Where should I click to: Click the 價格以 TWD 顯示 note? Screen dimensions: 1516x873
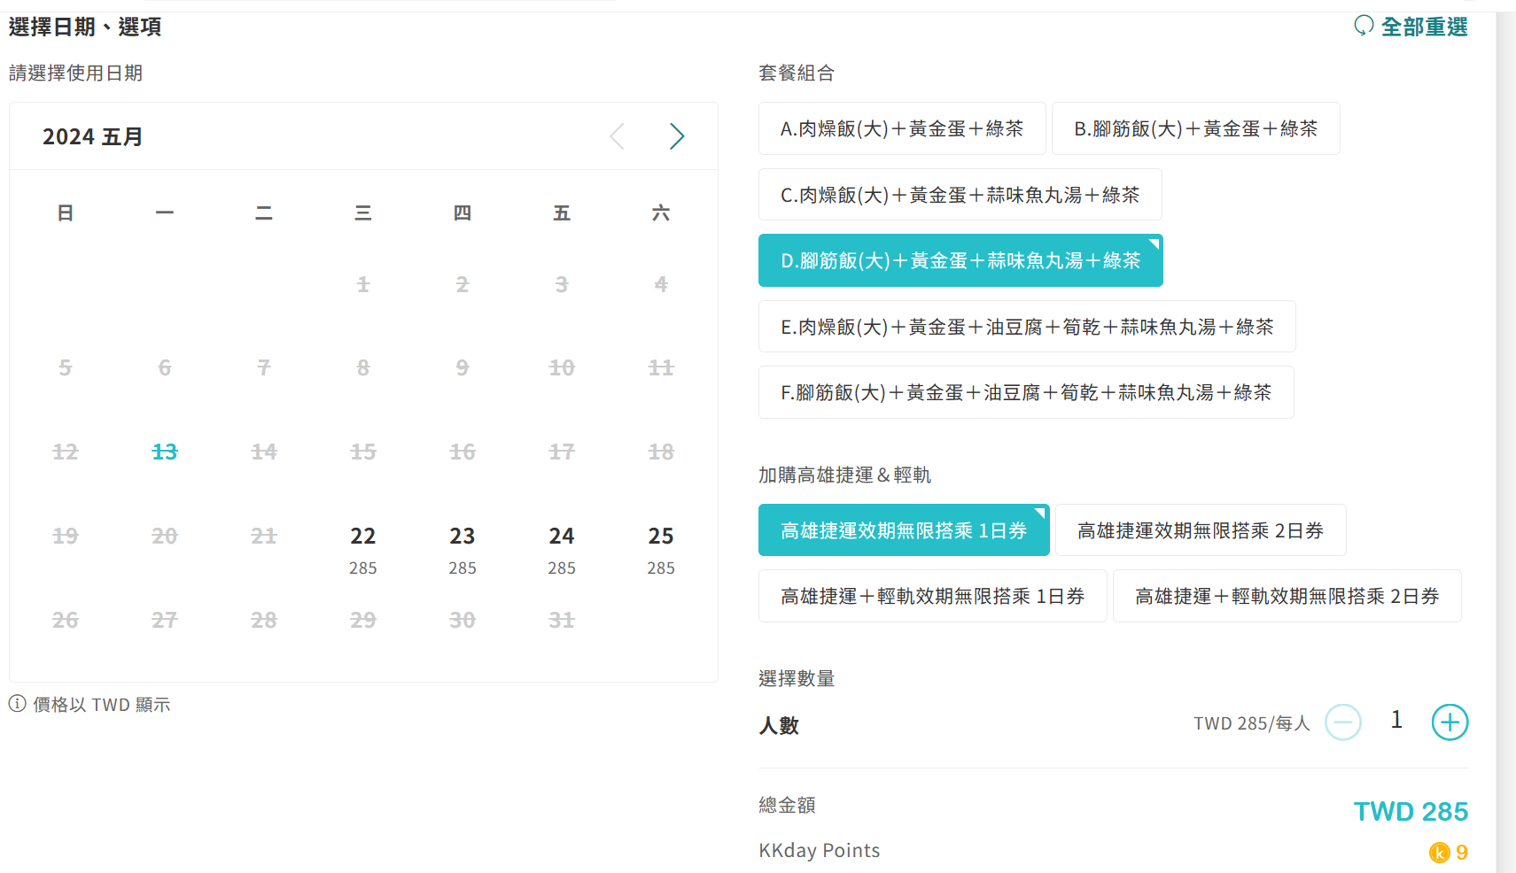[x=102, y=705]
